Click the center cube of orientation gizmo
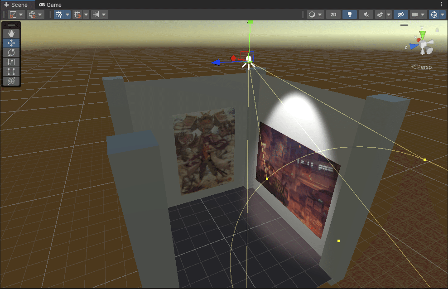 click(424, 44)
